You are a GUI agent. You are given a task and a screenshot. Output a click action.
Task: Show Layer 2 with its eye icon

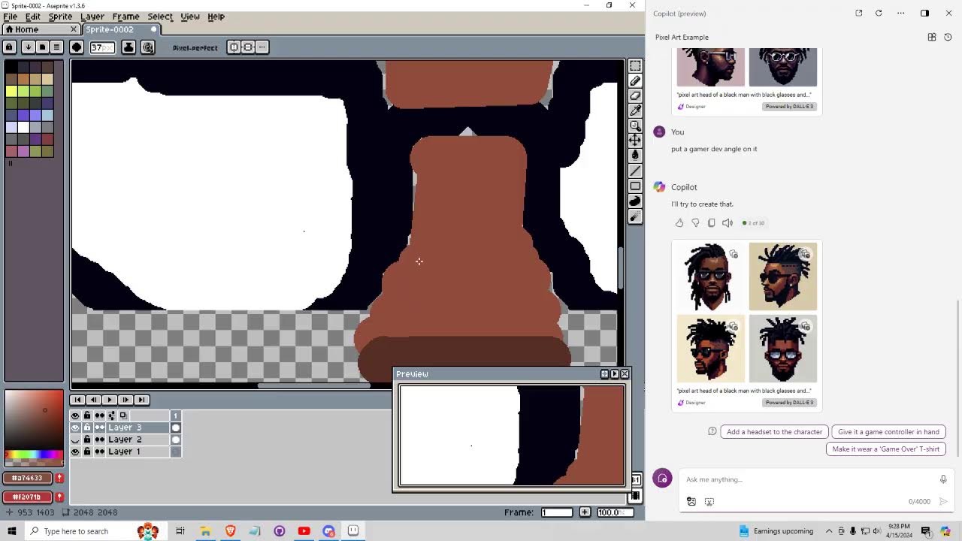pos(75,440)
